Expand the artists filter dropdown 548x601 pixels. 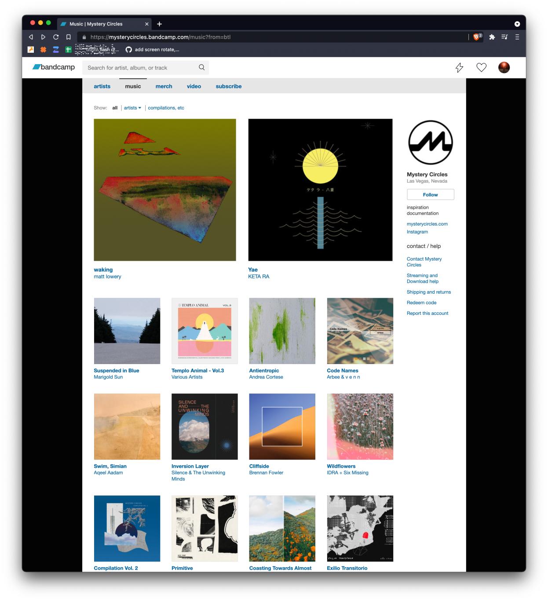coord(132,108)
